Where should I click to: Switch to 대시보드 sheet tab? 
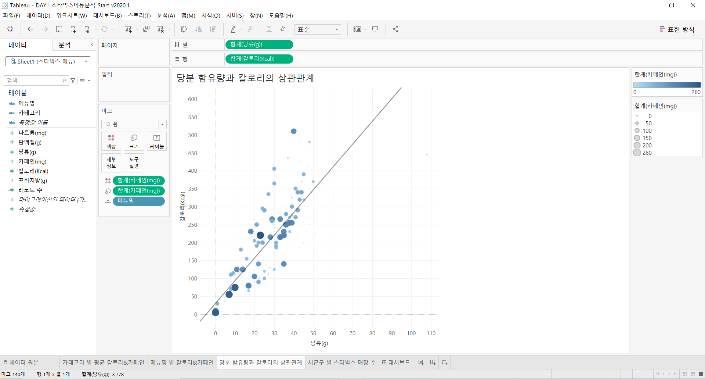pos(396,362)
